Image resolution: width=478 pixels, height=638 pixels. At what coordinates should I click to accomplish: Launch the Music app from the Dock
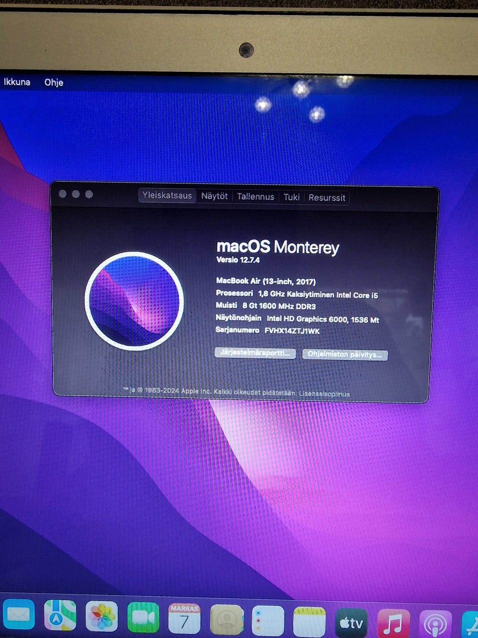[x=393, y=624]
